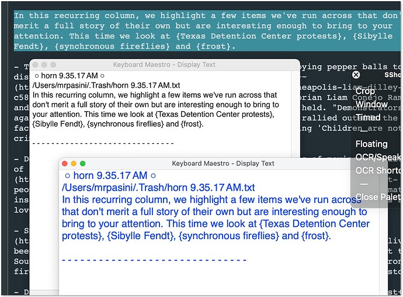The height and width of the screenshot is (297, 403).
Task: Pick the Timed screenshot option
Action: pyautogui.click(x=368, y=118)
